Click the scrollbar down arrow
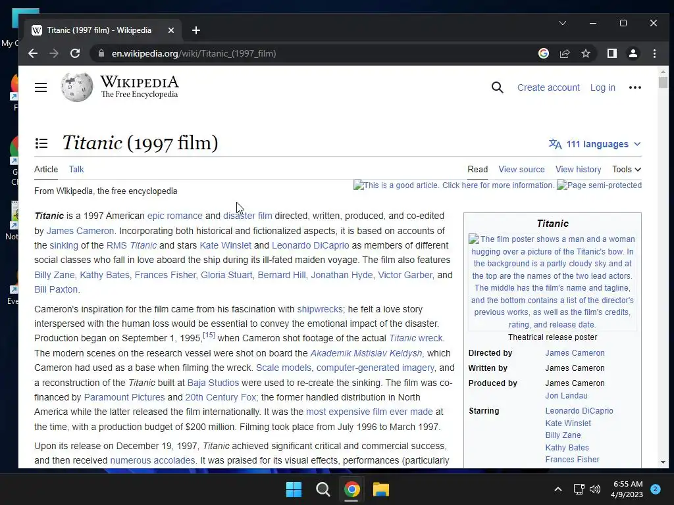The width and height of the screenshot is (674, 505). tap(663, 462)
